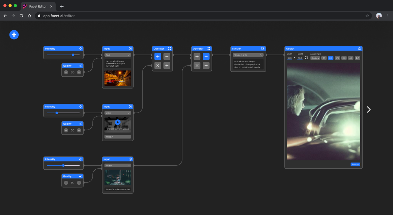The image size is (393, 215).
Task: Click the video URL field showing https://
Action: click(118, 137)
